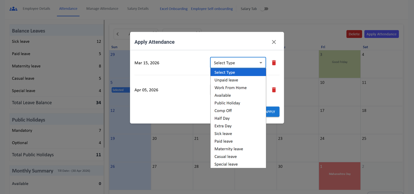Open the Select Type dropdown for Mar 15
The height and width of the screenshot is (194, 414).
pyautogui.click(x=238, y=63)
